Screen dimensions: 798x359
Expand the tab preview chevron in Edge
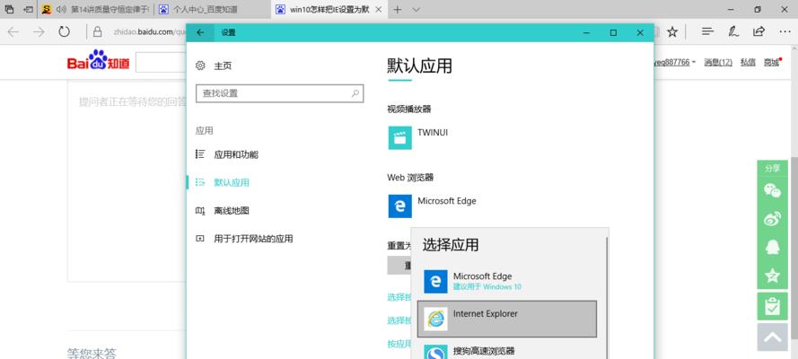click(x=416, y=10)
